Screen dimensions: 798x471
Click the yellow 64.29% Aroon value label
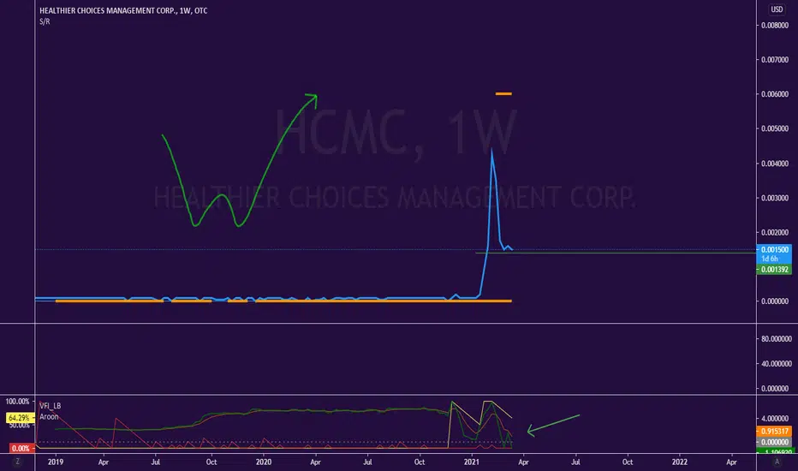coord(20,418)
